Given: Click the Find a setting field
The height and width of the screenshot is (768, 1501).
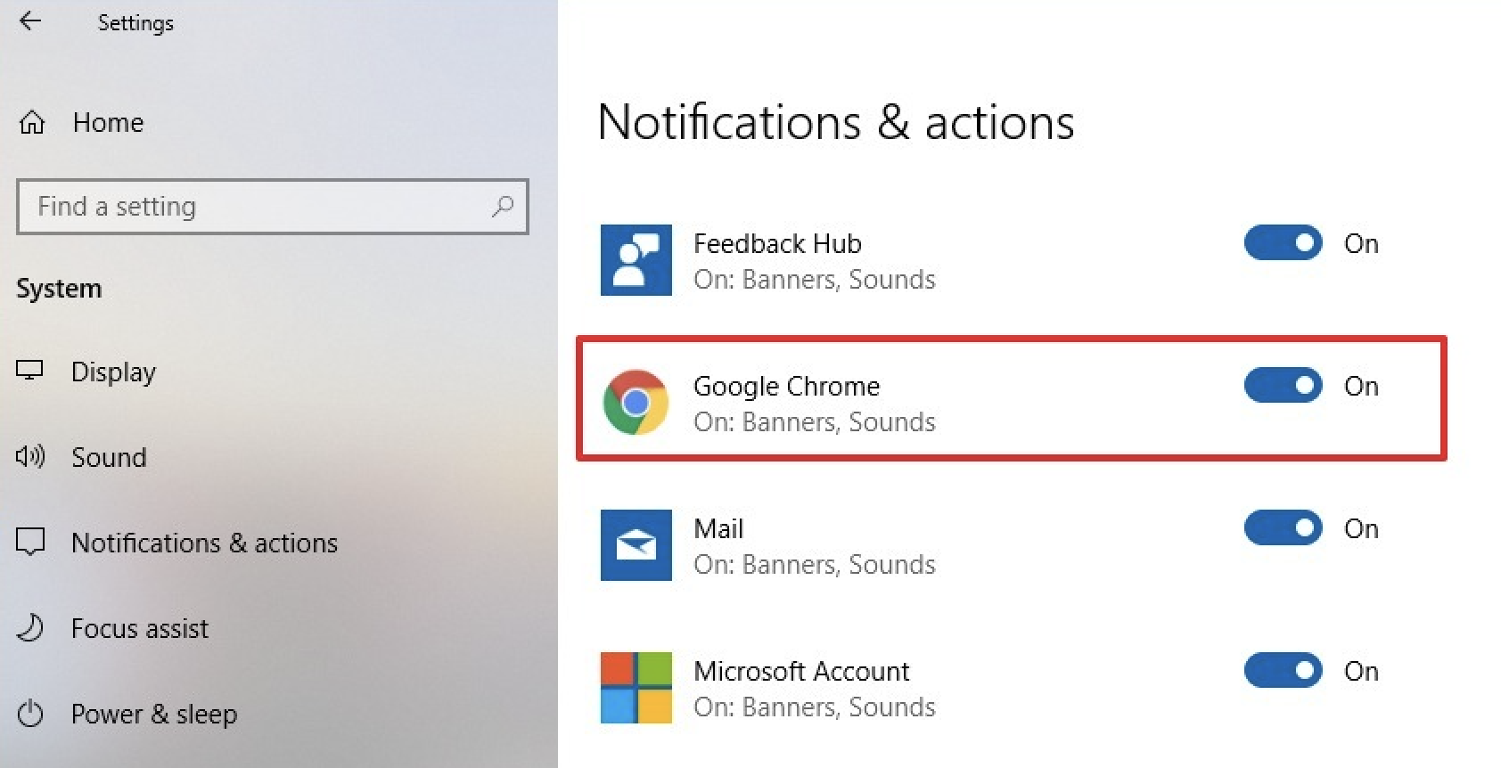Looking at the screenshot, I should (258, 207).
